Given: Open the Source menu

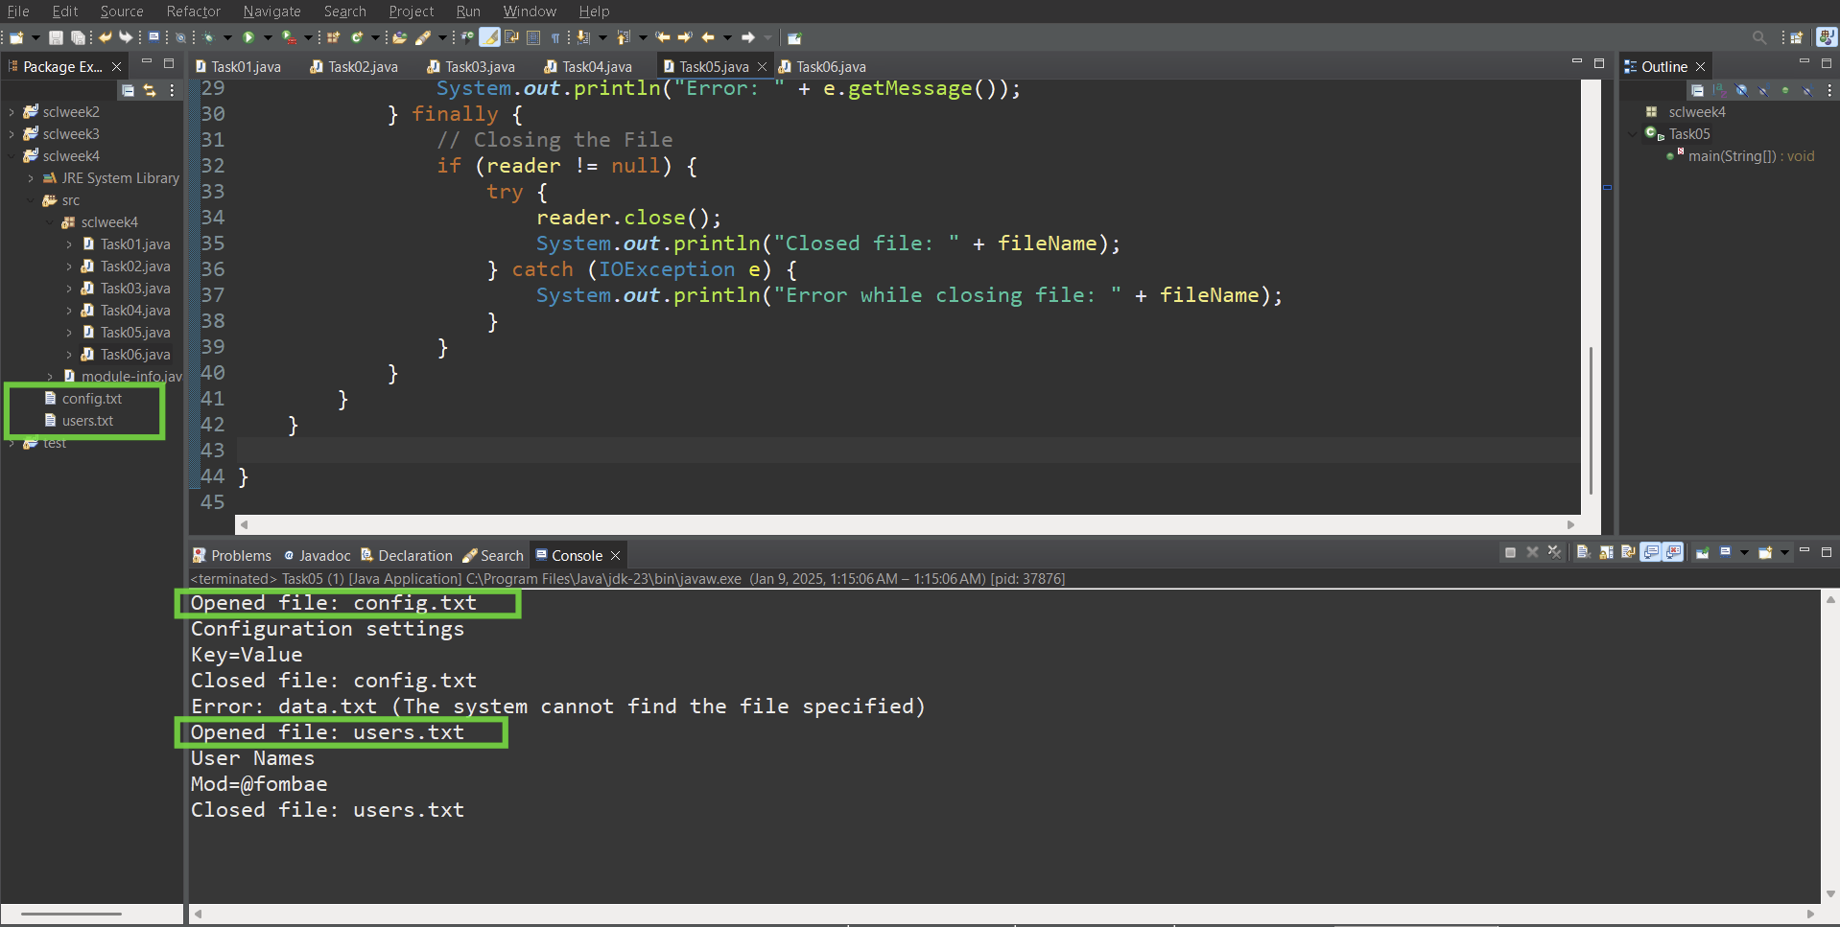Looking at the screenshot, I should [122, 12].
